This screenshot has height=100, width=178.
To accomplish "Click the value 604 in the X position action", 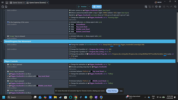I will click(110, 49).
